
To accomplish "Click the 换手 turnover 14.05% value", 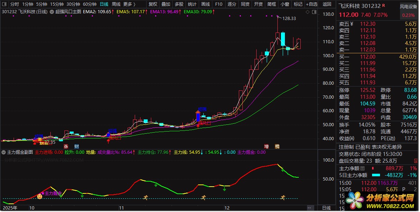I will coord(367,125).
